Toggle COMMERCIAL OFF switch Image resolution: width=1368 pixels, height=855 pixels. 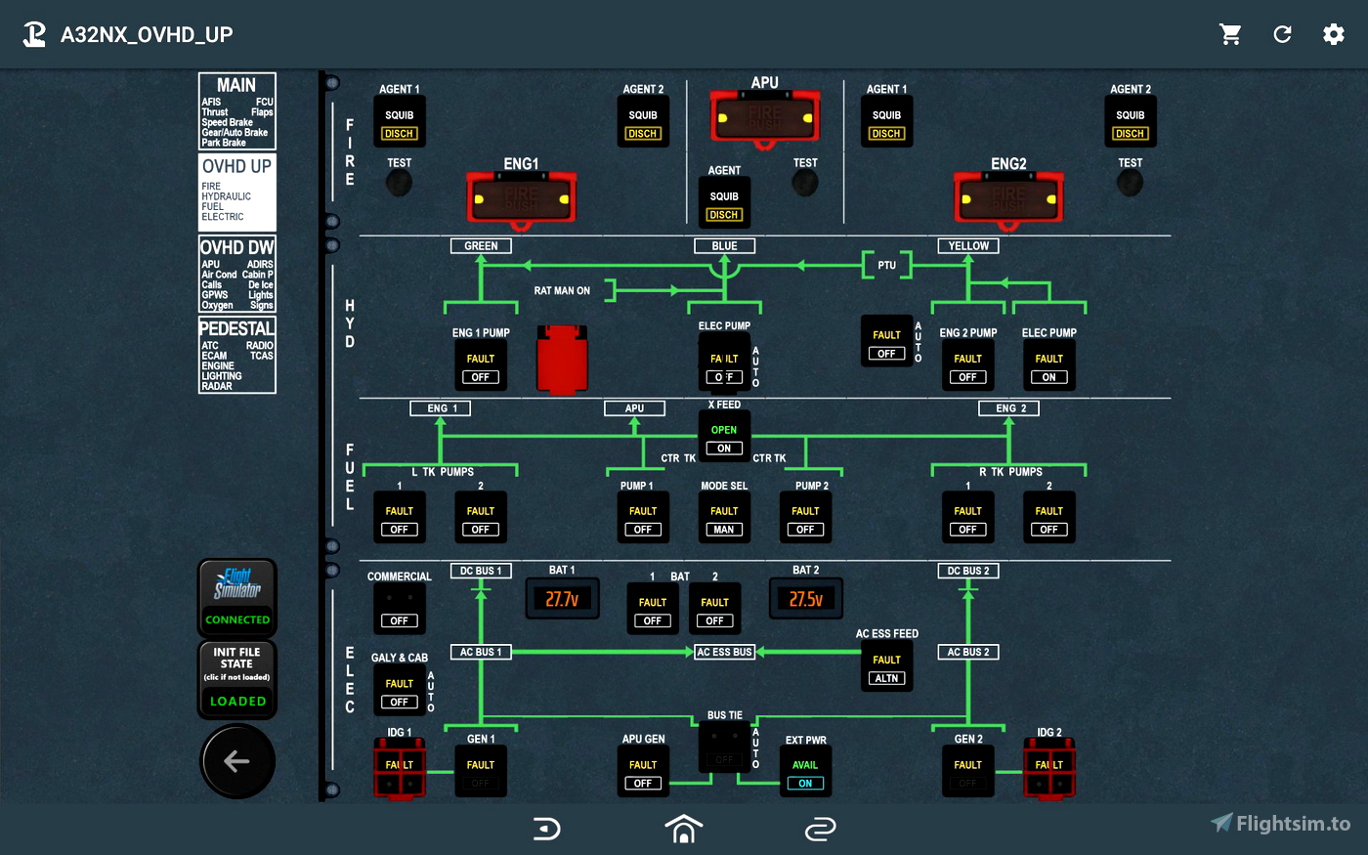tap(399, 609)
